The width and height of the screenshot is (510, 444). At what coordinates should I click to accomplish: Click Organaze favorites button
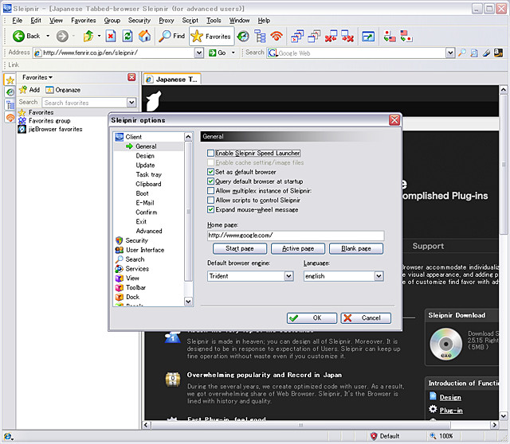pyautogui.click(x=63, y=90)
